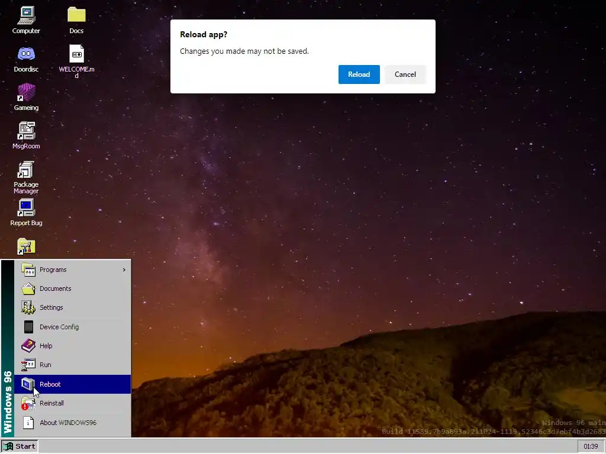The width and height of the screenshot is (606, 454).
Task: Select Documents from the Start menu
Action: (73, 288)
